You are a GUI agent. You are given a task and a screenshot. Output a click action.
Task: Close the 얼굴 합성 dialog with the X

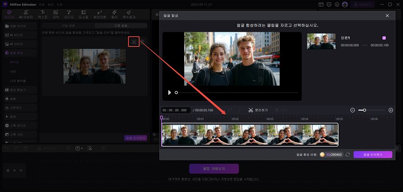pos(387,16)
